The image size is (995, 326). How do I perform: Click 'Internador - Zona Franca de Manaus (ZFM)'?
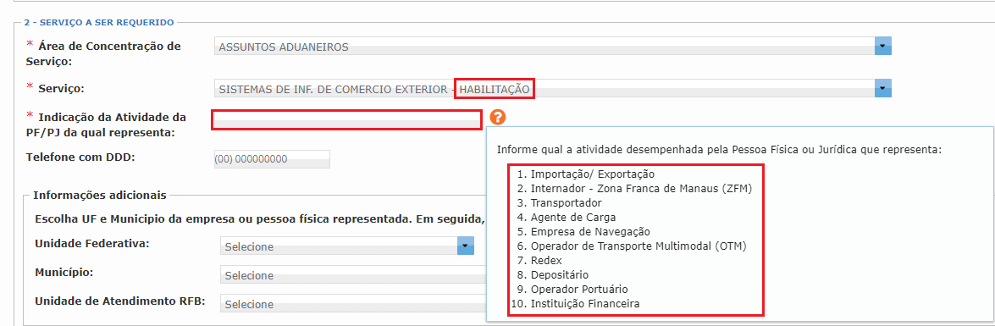(x=642, y=188)
